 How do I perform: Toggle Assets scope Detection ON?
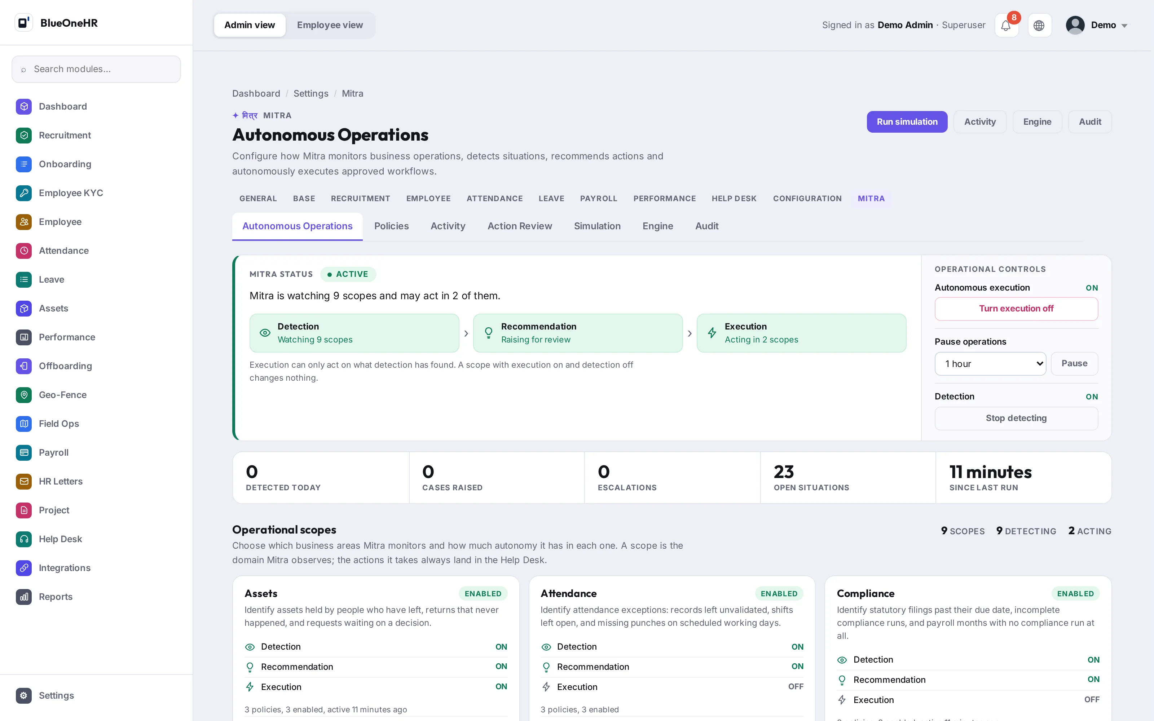point(501,647)
